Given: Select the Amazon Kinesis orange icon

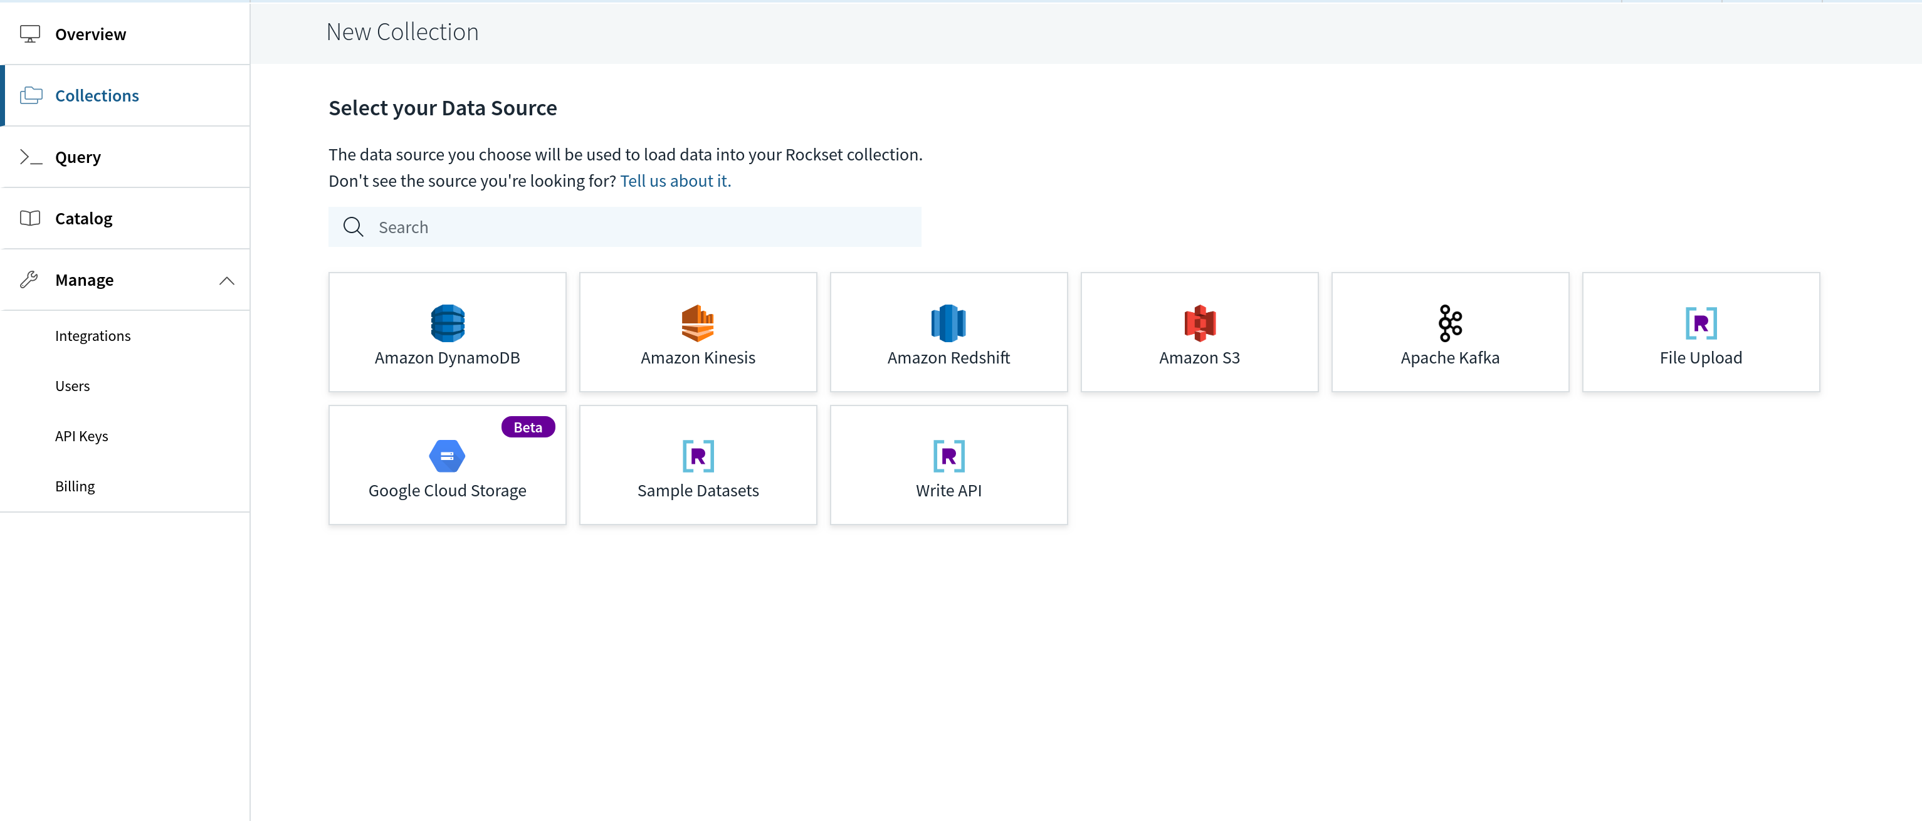Looking at the screenshot, I should 698,323.
